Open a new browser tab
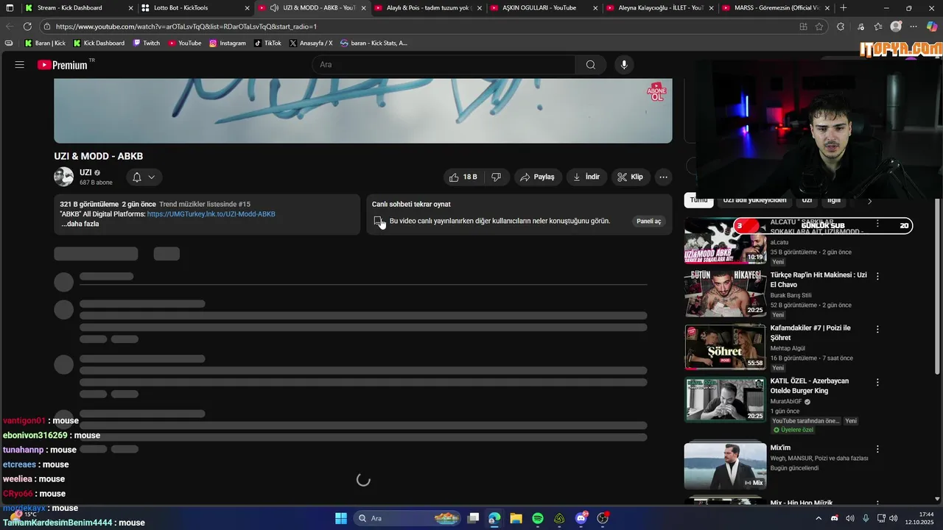 tap(844, 8)
